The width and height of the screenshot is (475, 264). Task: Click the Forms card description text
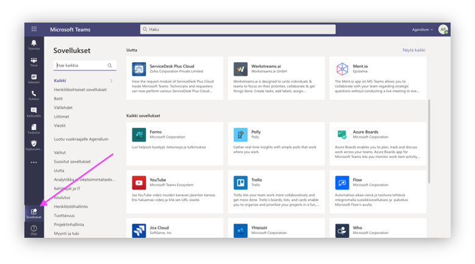[168, 147]
